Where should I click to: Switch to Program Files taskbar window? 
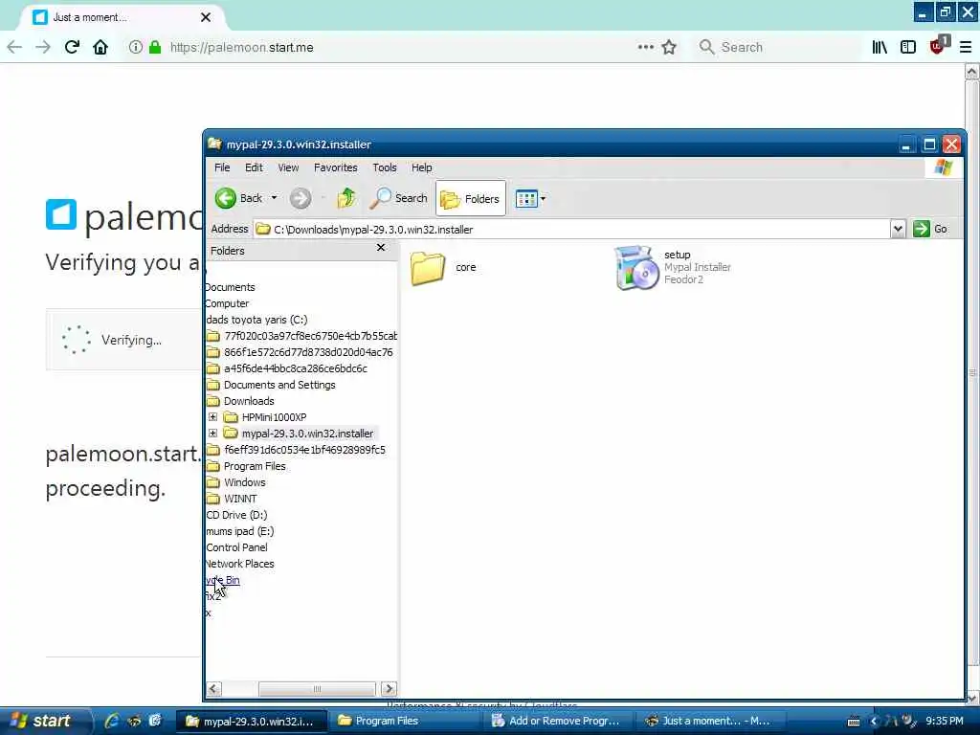[406, 721]
